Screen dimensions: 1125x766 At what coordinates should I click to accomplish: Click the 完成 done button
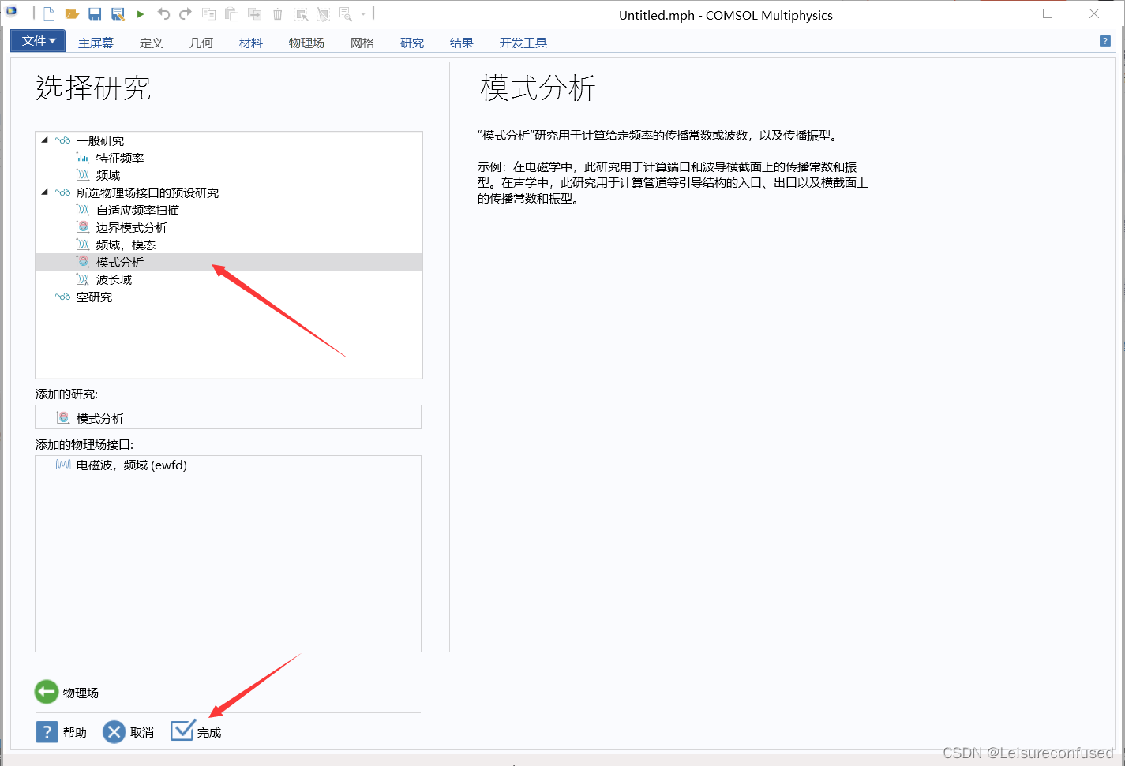click(x=197, y=731)
